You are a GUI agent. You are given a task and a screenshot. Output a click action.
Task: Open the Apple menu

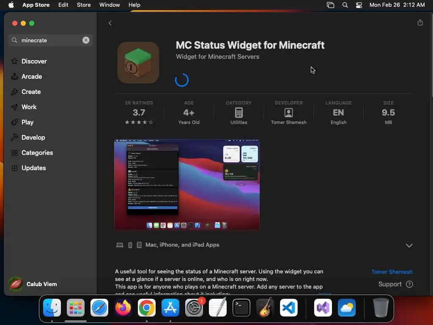point(11,5)
